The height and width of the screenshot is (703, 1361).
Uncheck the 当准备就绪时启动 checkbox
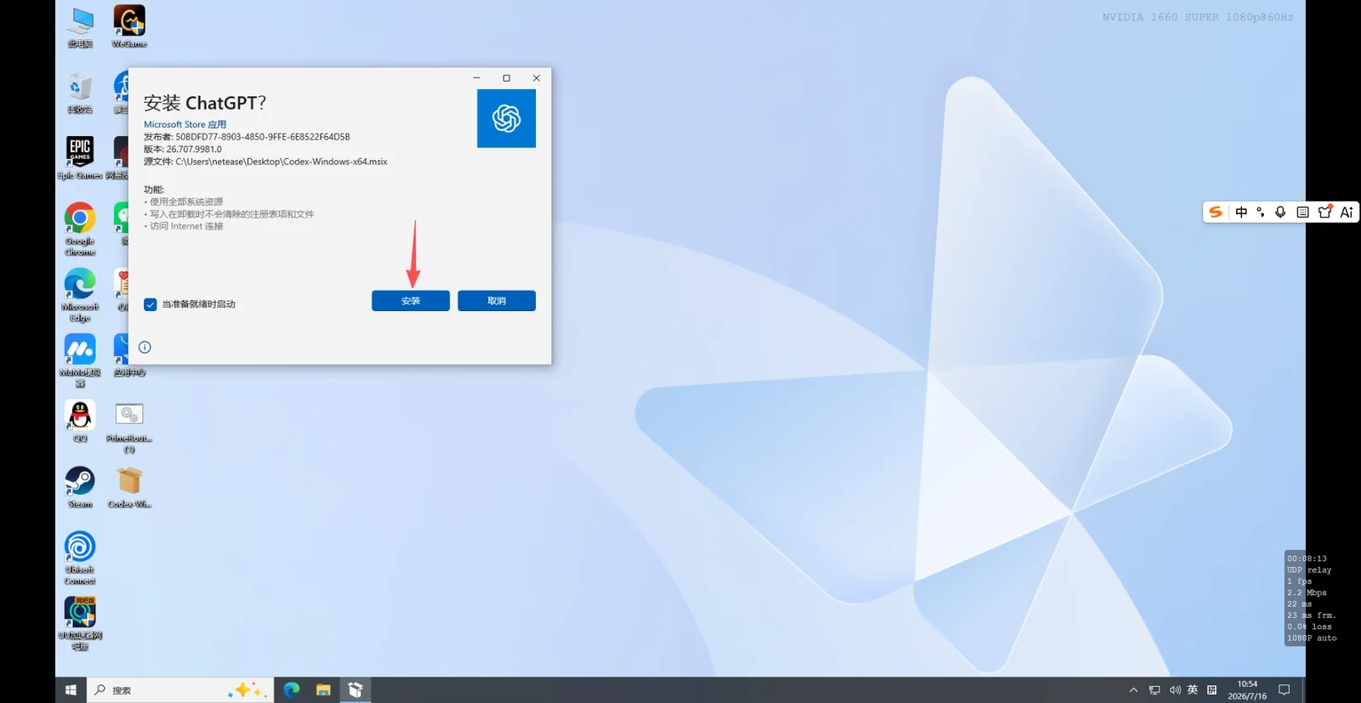tap(151, 304)
